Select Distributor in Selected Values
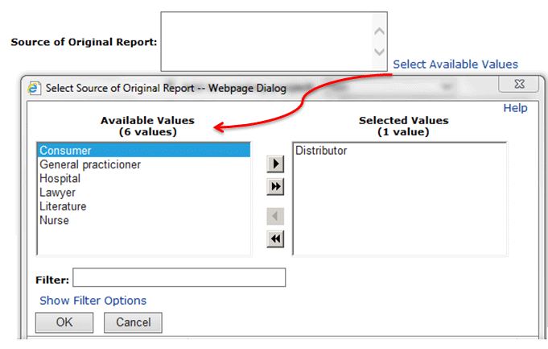 click(321, 151)
